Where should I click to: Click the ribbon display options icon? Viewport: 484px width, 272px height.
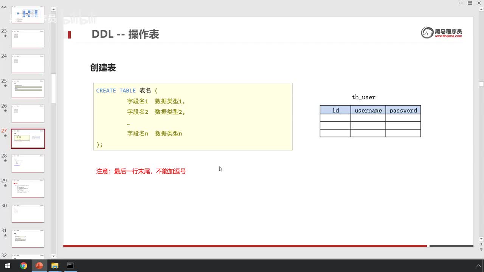pos(470,3)
